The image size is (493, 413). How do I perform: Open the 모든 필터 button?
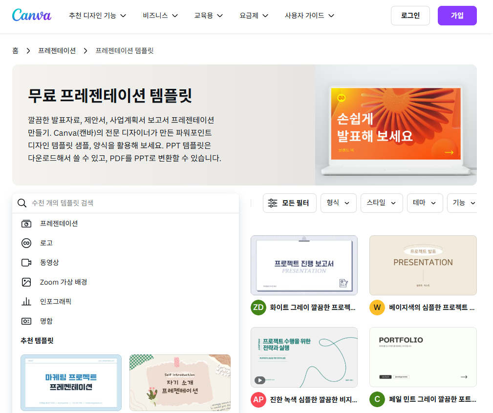pyautogui.click(x=290, y=203)
